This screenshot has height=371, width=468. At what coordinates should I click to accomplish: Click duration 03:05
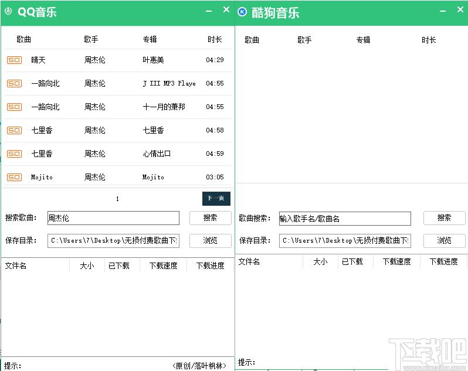tap(215, 177)
